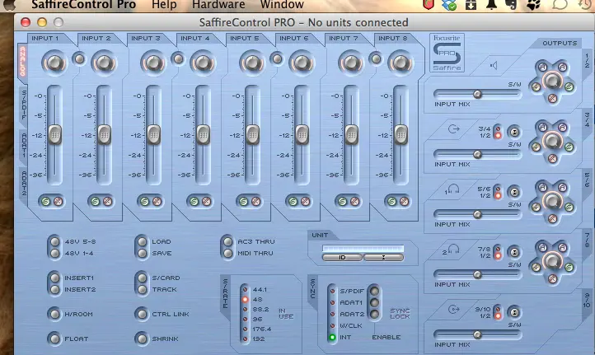Image resolution: width=595 pixels, height=355 pixels.
Task: Solo Input 7 channel
Action: point(342,202)
